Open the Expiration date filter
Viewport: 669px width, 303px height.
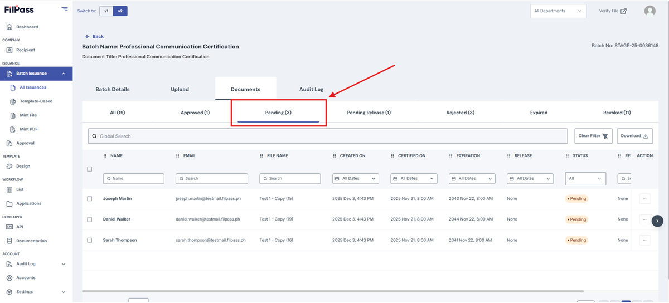pos(472,179)
